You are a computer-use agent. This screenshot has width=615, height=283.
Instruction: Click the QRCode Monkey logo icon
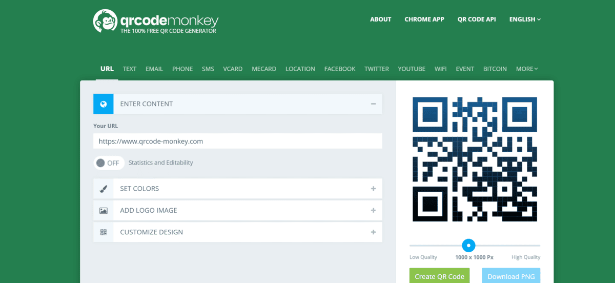[105, 21]
